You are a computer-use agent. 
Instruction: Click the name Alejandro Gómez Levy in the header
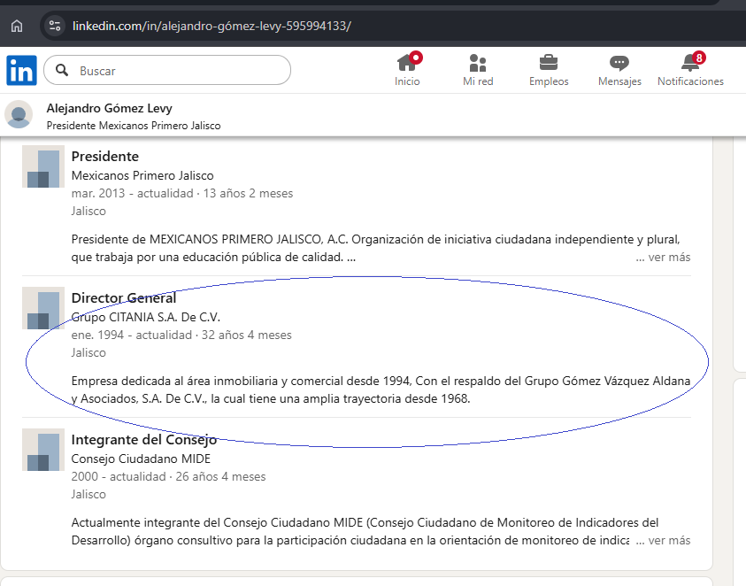110,108
